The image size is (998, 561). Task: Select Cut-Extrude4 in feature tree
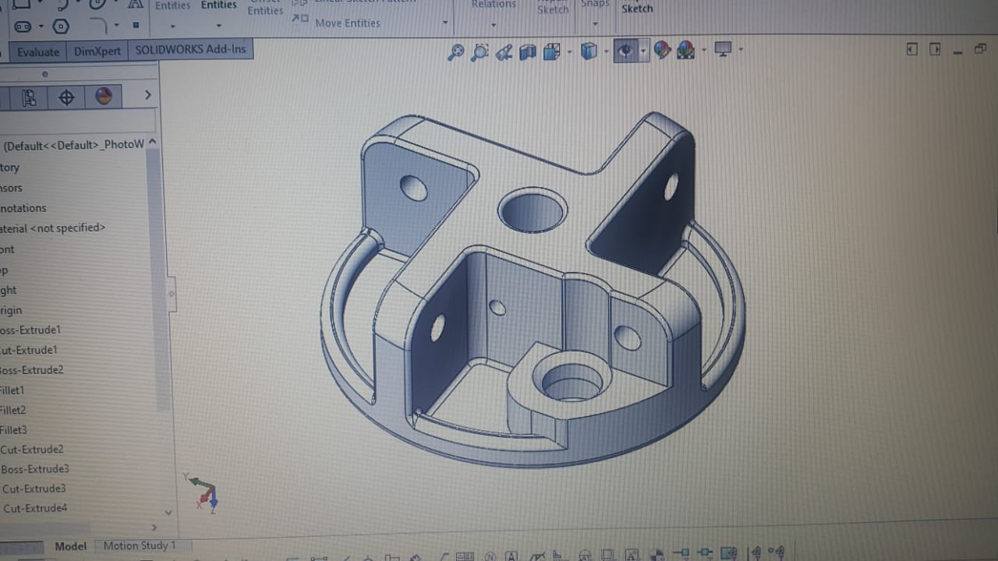click(35, 508)
